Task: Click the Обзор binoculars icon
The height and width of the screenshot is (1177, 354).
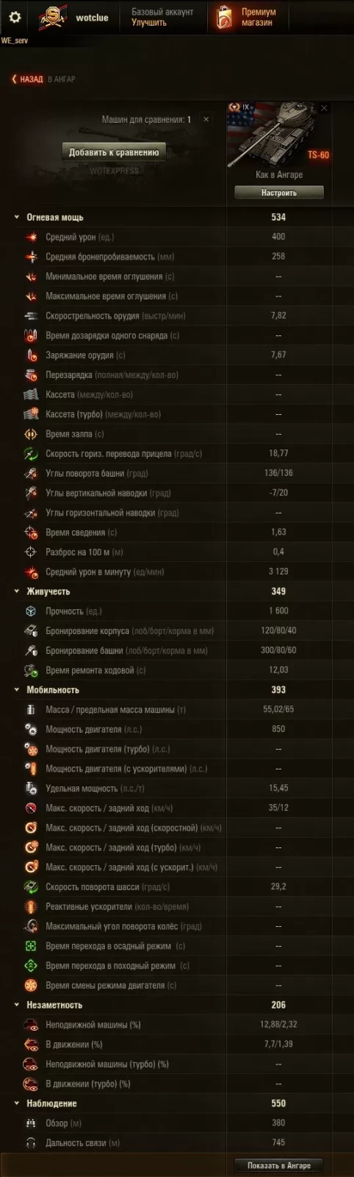Action: click(x=31, y=1123)
